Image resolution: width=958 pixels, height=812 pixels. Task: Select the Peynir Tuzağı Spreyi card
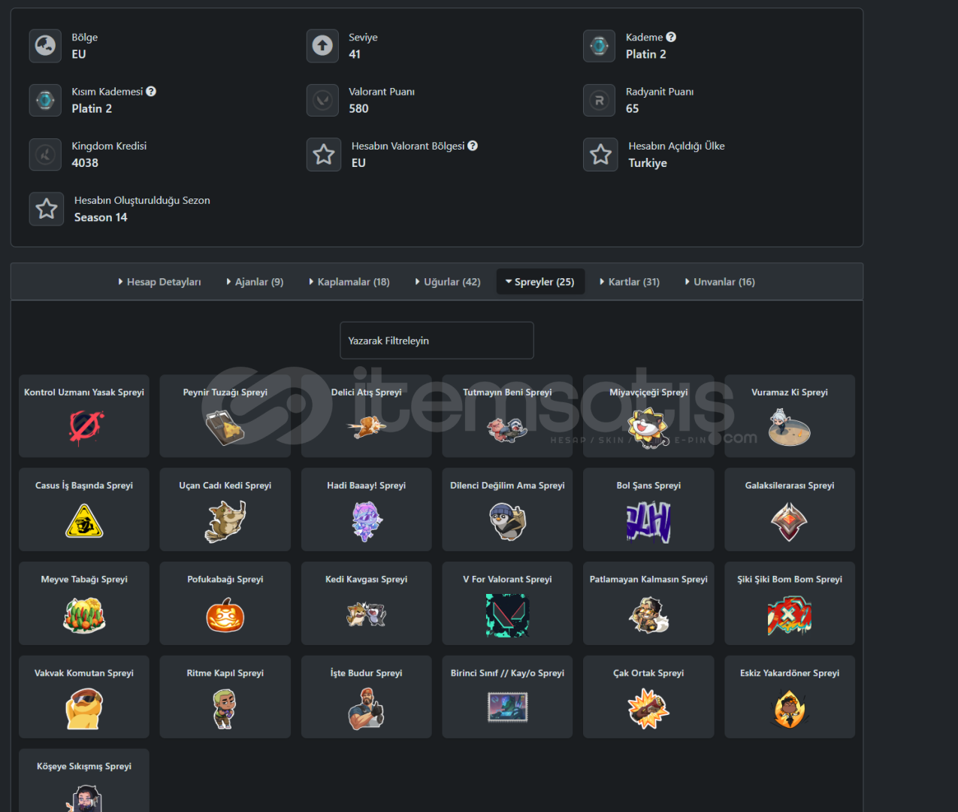point(225,416)
